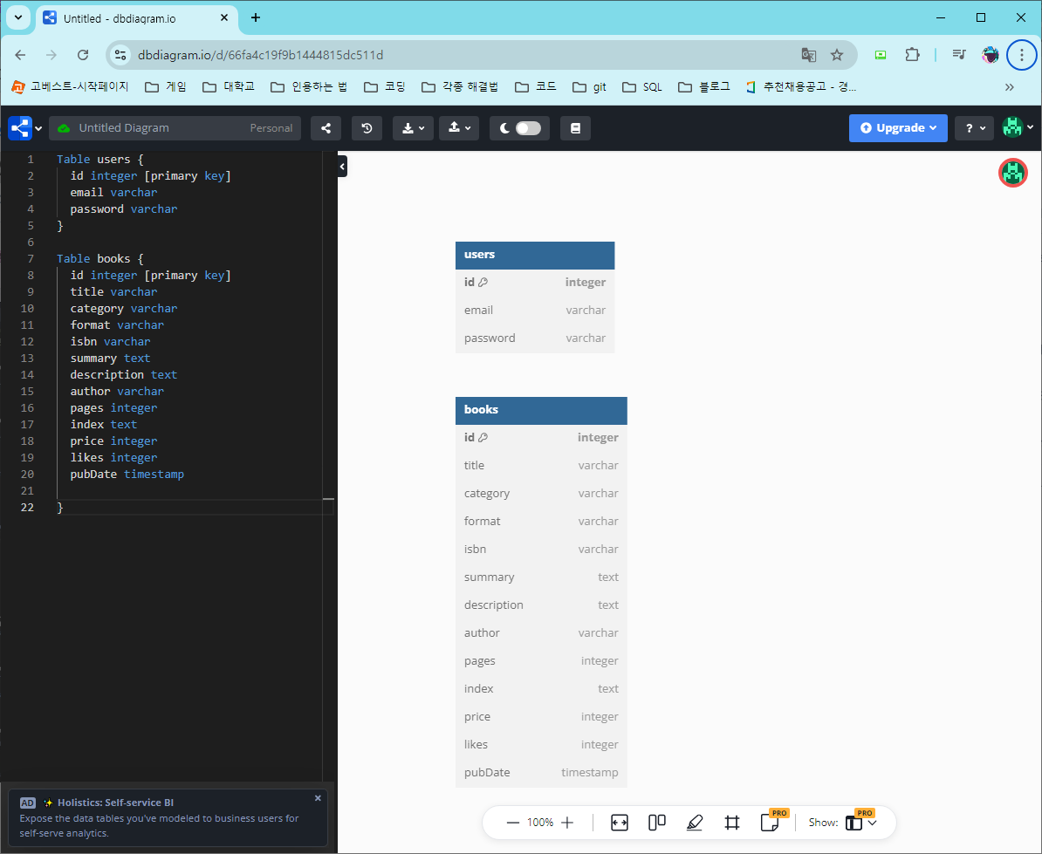1042x854 pixels.
Task: Open the help question-mark dropdown
Action: (x=974, y=128)
